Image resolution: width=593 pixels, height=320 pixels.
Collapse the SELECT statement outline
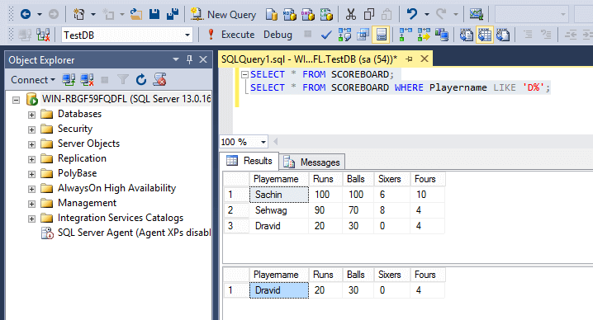pyautogui.click(x=244, y=74)
